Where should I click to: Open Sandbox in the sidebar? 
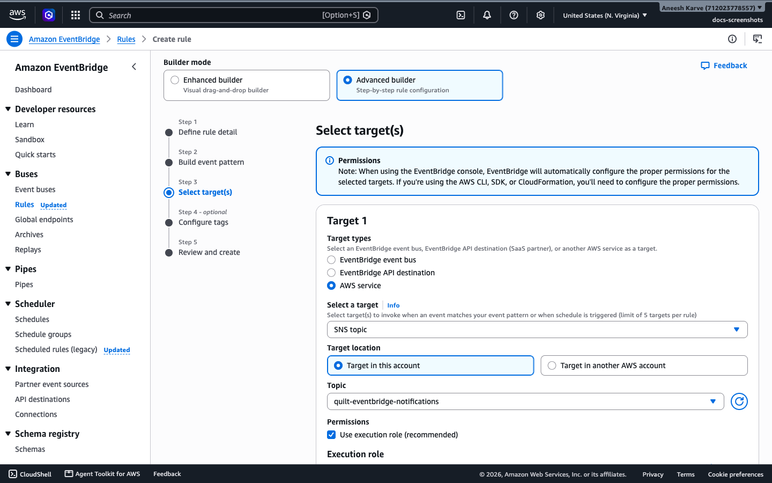pyautogui.click(x=29, y=140)
